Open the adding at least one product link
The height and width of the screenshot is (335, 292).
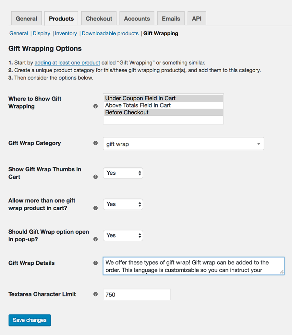pos(67,63)
